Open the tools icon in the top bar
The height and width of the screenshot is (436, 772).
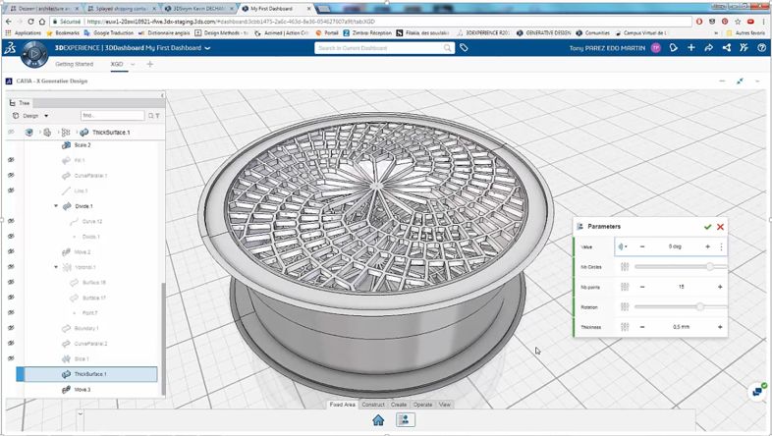click(x=744, y=48)
